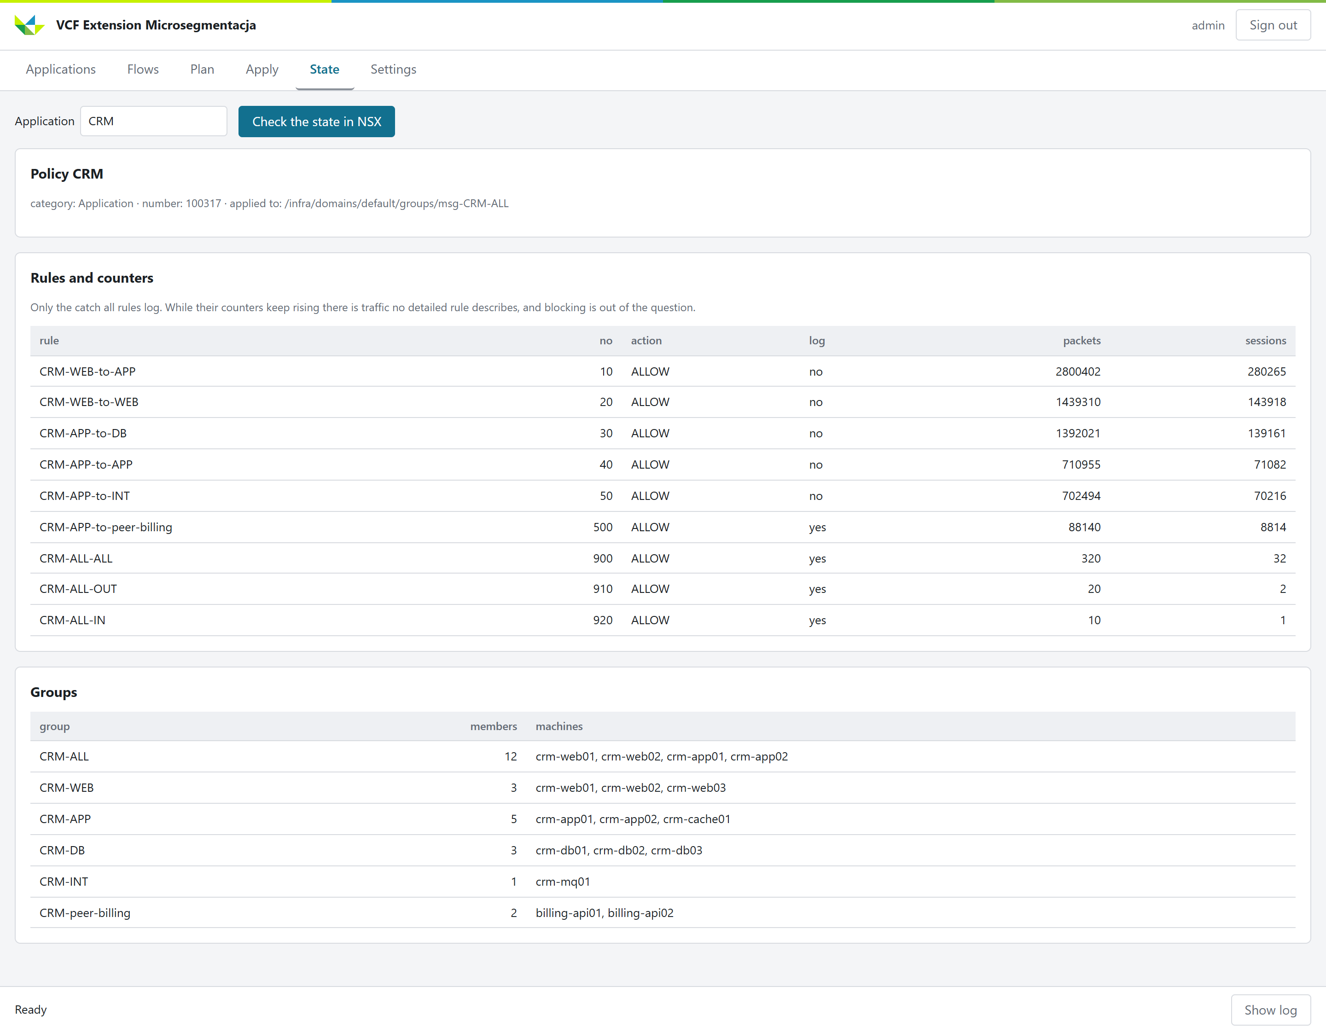Click the machines column header

click(558, 726)
